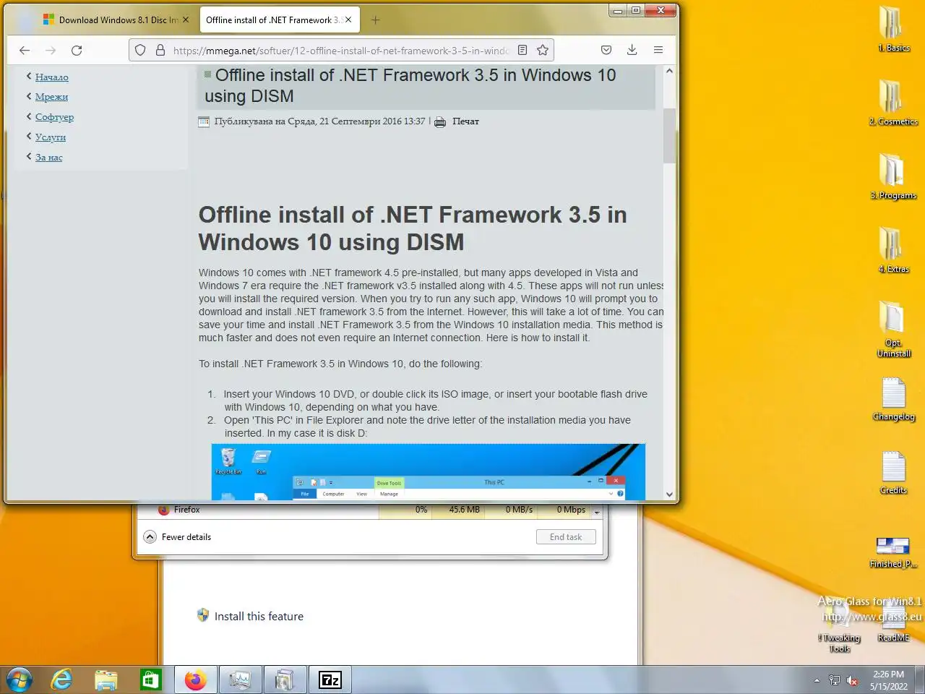Collapse Task Manager with Fewer details
Screen dimensions: 925x694
(x=178, y=537)
